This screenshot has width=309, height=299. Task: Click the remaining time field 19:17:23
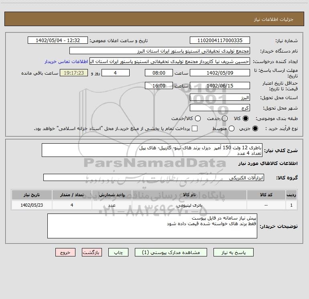click(x=74, y=73)
